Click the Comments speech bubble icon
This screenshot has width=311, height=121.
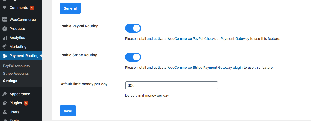pyautogui.click(x=4, y=8)
